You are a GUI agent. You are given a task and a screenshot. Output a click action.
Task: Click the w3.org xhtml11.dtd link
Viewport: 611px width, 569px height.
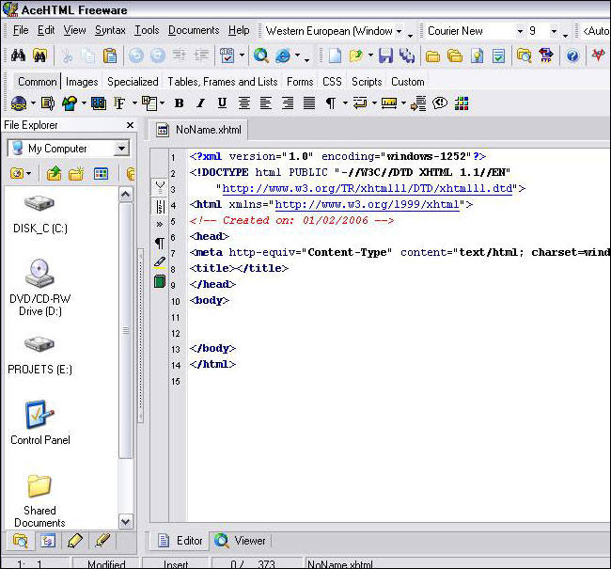(367, 188)
